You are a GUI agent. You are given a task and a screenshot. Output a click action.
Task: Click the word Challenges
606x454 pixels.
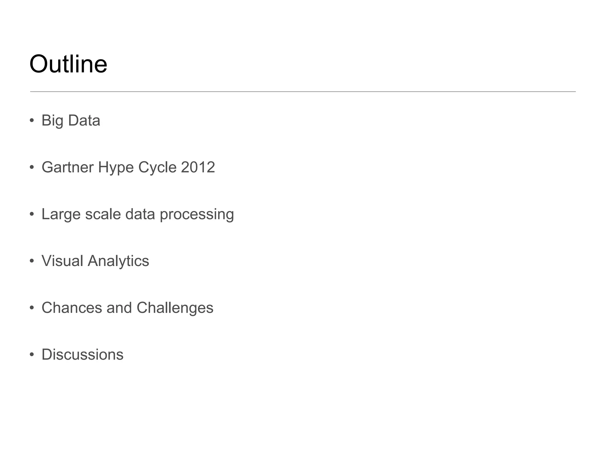tap(175, 307)
